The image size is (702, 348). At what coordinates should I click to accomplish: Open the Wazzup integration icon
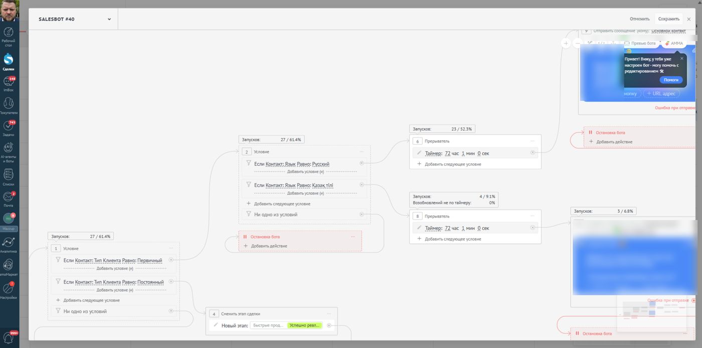9,221
